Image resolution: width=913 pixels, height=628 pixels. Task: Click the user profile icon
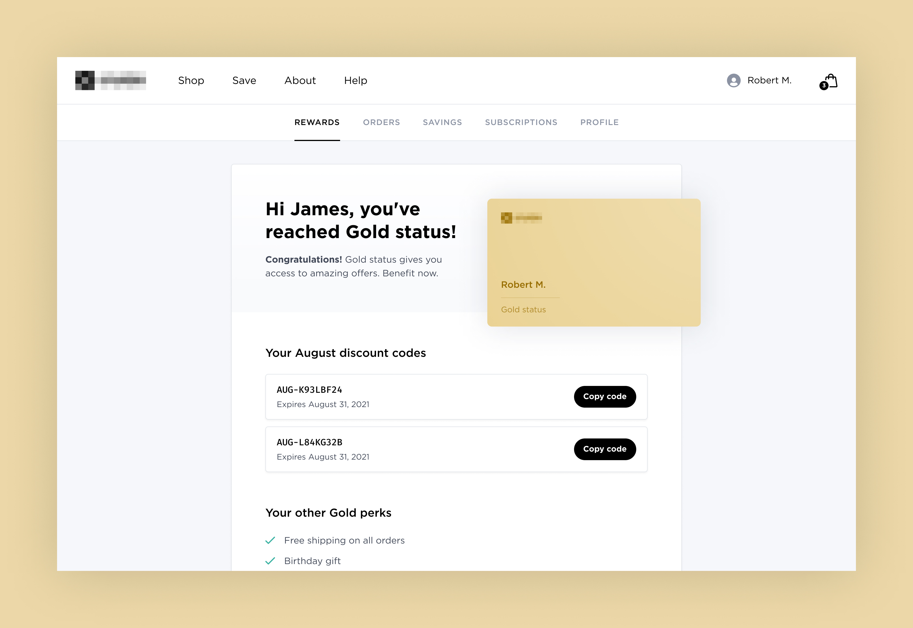733,80
